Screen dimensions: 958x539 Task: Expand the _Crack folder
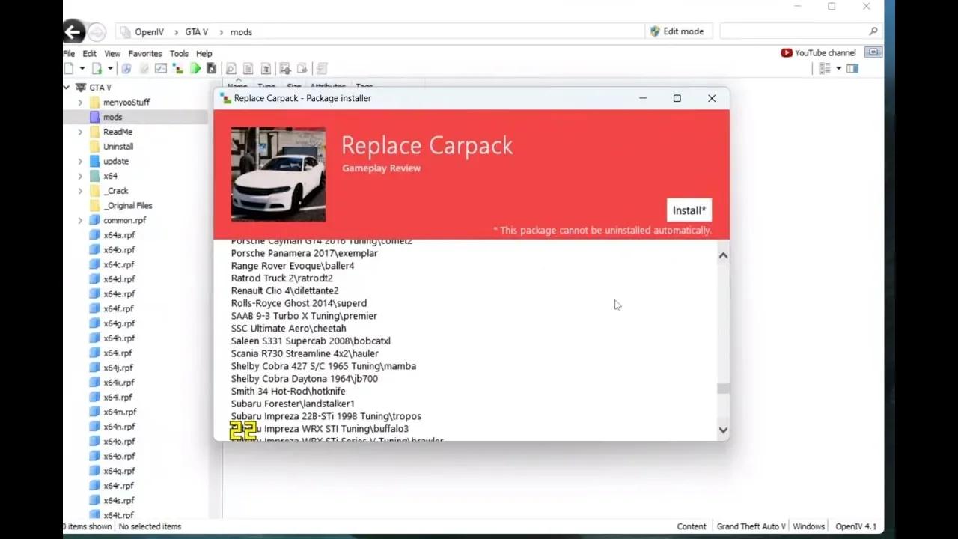[x=80, y=191]
